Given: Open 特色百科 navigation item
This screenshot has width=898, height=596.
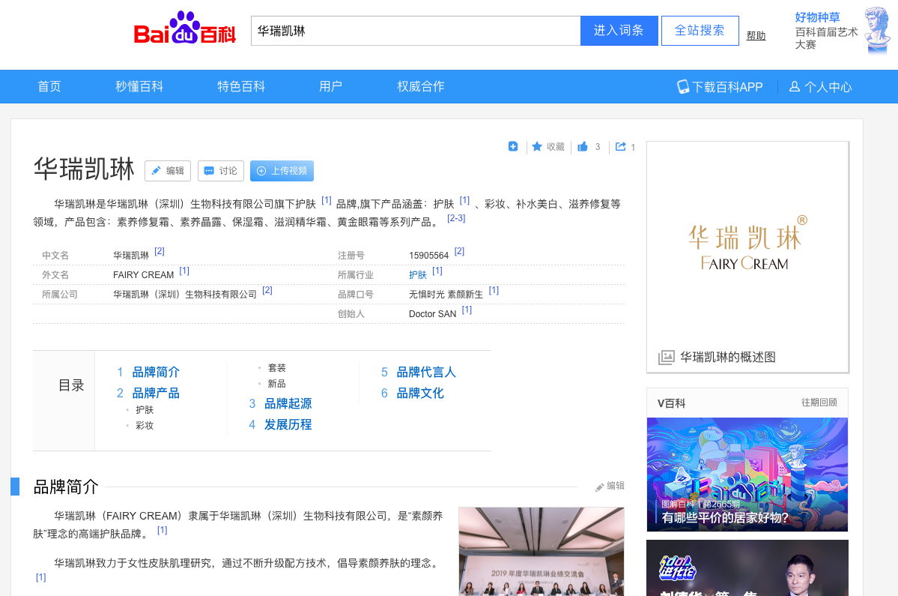Looking at the screenshot, I should [241, 86].
